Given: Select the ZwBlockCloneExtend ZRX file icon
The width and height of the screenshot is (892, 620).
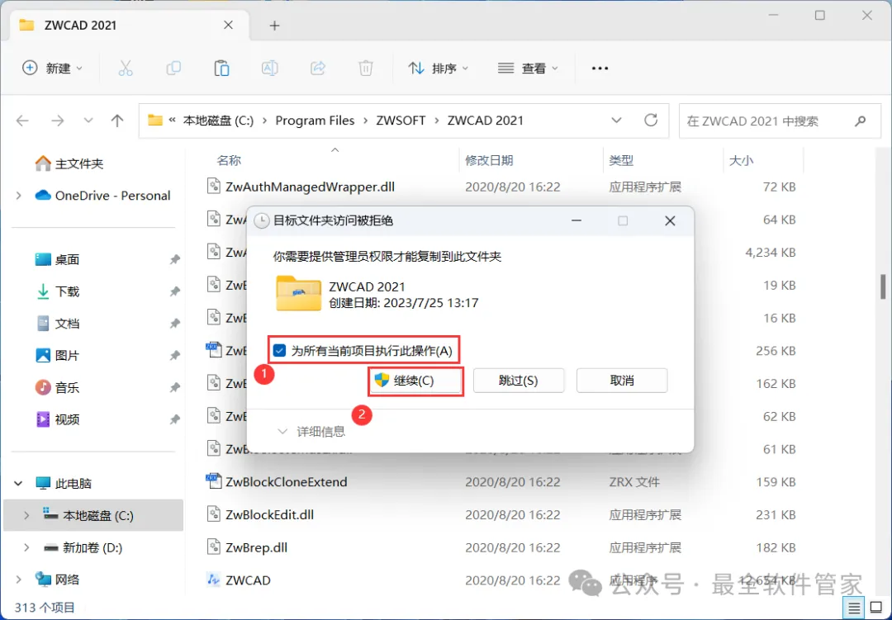Looking at the screenshot, I should click(213, 481).
